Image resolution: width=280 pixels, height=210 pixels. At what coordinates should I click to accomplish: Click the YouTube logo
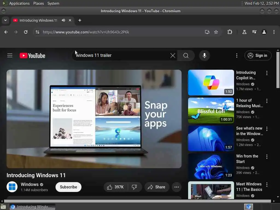[32, 56]
